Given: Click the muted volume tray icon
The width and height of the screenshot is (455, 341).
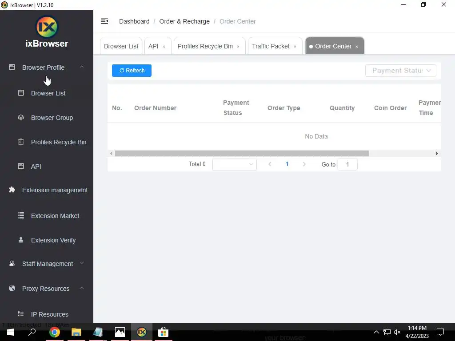Looking at the screenshot, I should (x=397, y=332).
